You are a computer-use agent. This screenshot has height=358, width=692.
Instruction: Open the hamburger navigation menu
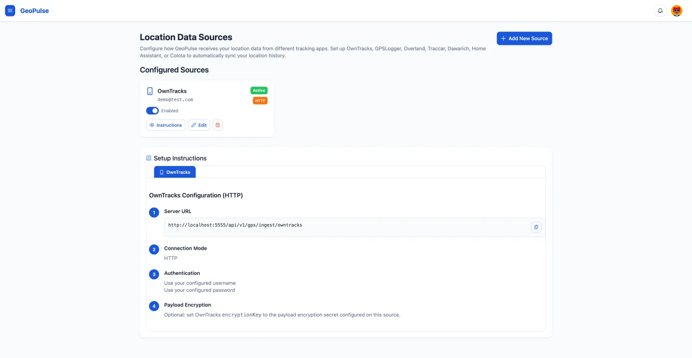[x=10, y=11]
